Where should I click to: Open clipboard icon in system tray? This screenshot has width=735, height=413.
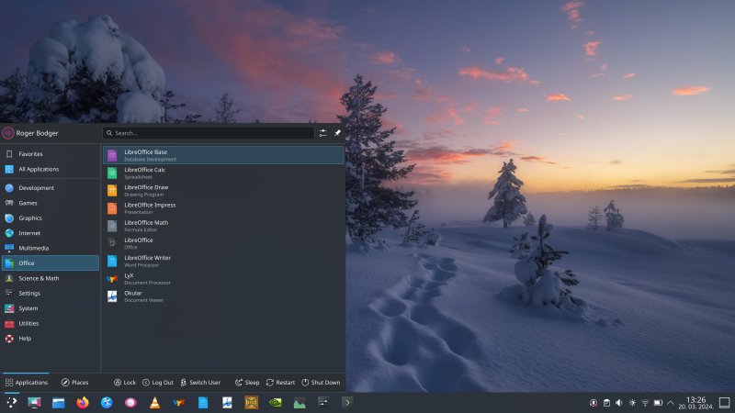[x=606, y=403]
